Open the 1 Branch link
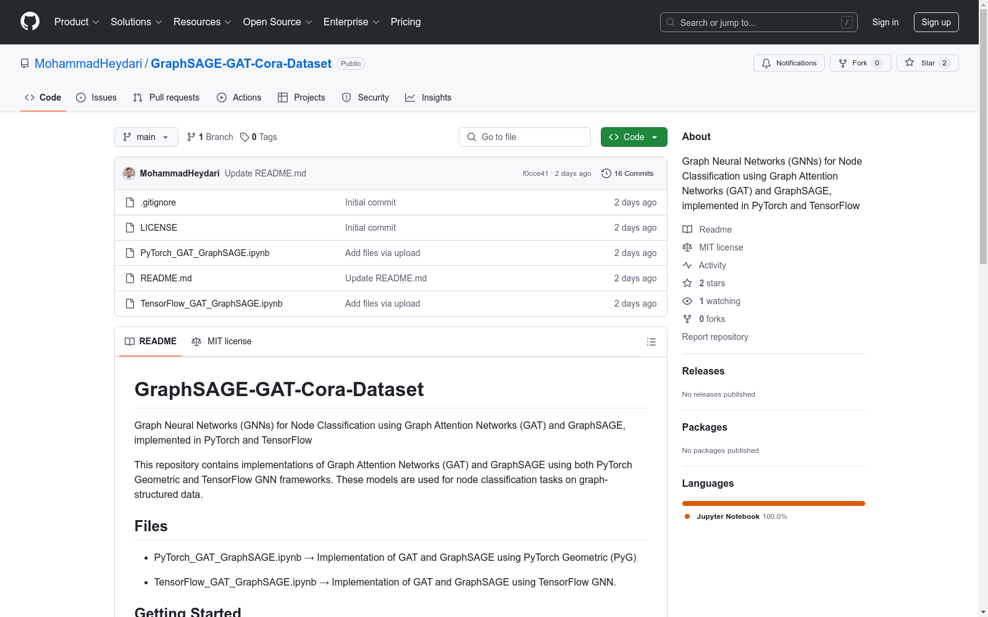 (210, 137)
